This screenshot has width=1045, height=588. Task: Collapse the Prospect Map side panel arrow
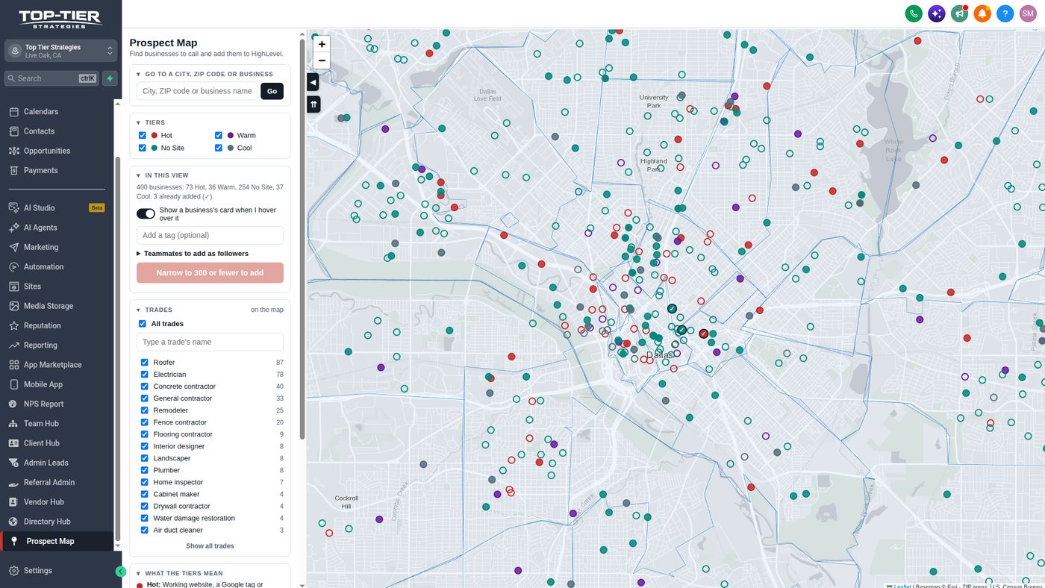point(313,82)
